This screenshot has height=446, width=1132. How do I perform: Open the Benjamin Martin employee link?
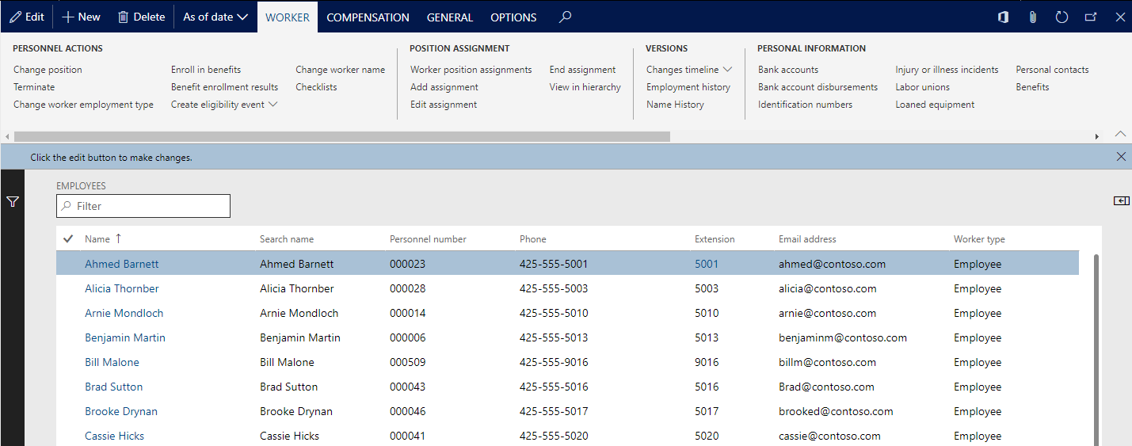(x=125, y=338)
